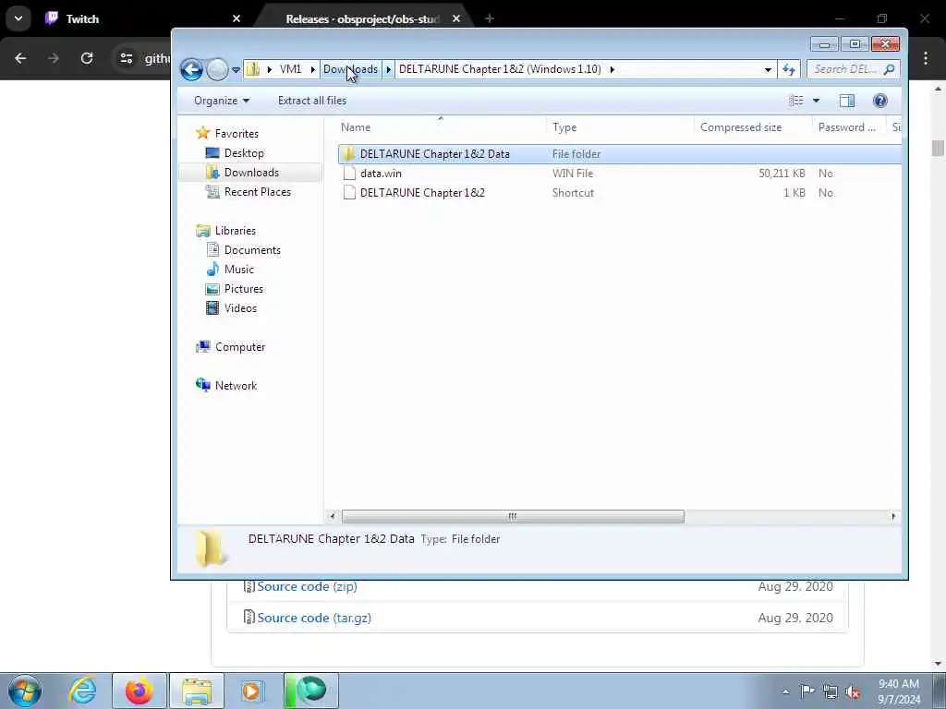Open the Organize menu

click(222, 101)
